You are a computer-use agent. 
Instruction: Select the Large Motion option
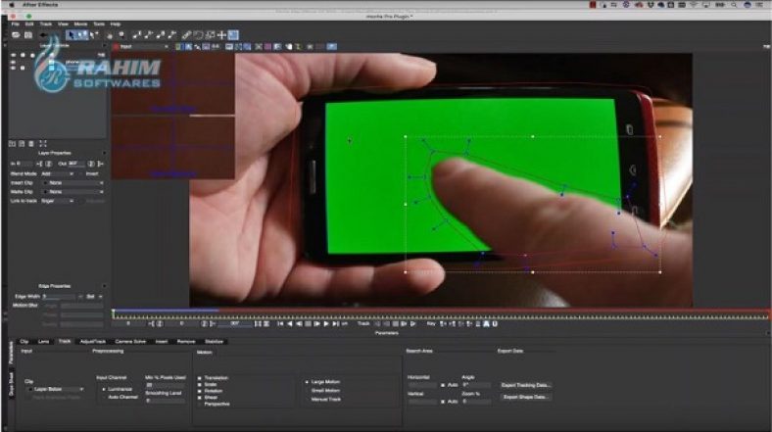(307, 382)
